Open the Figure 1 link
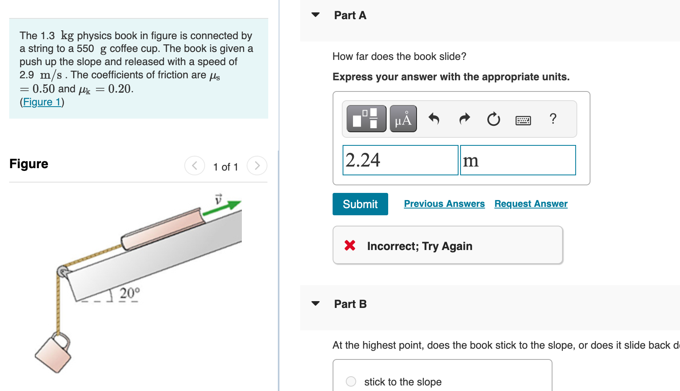 [42, 102]
